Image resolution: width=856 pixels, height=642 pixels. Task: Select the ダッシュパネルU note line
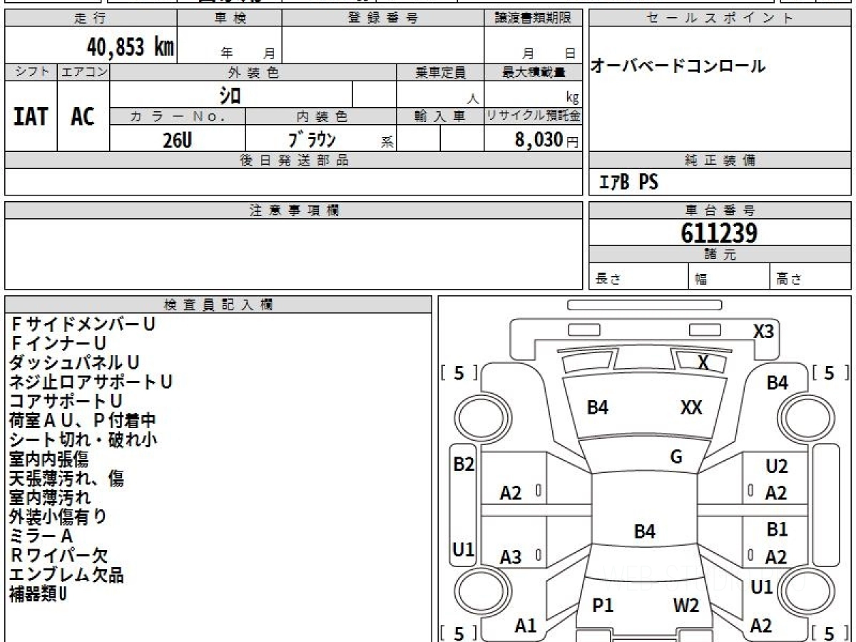pos(74,363)
